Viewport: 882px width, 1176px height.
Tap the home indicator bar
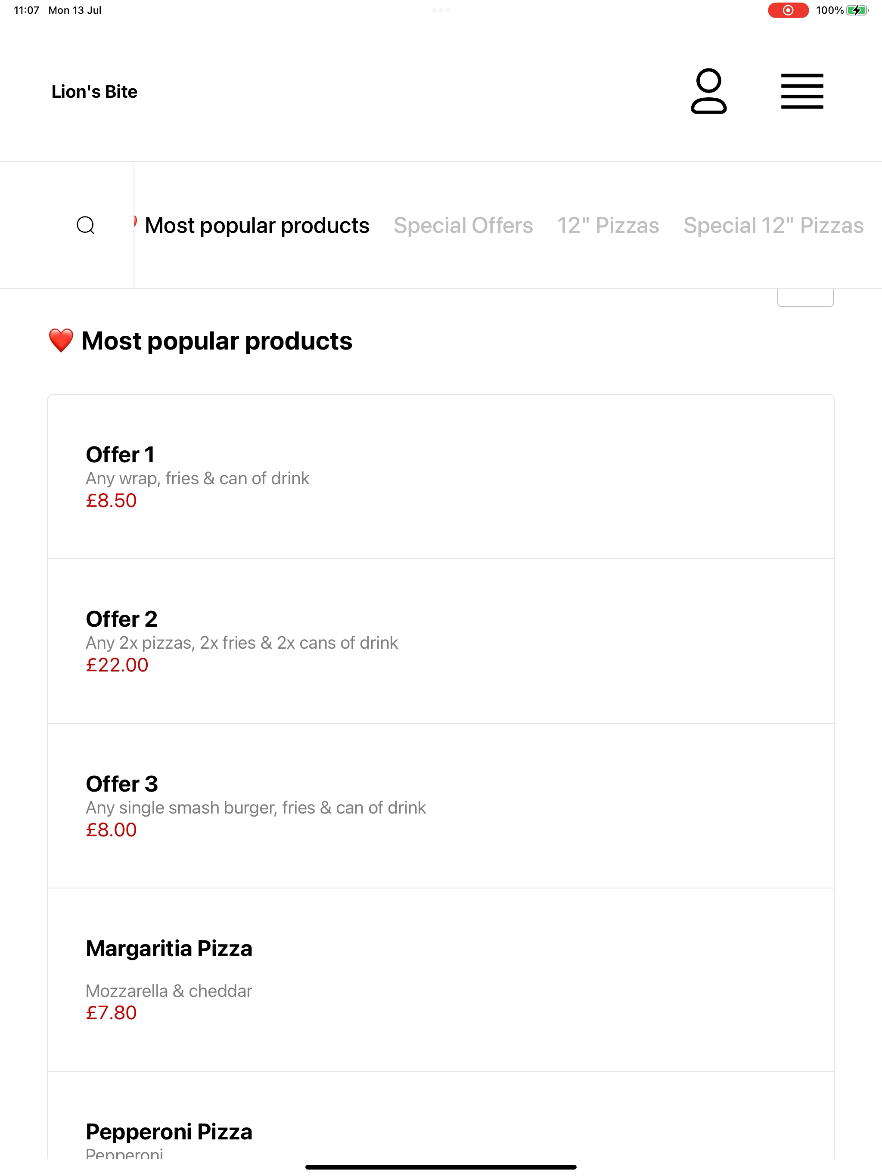tap(441, 1167)
